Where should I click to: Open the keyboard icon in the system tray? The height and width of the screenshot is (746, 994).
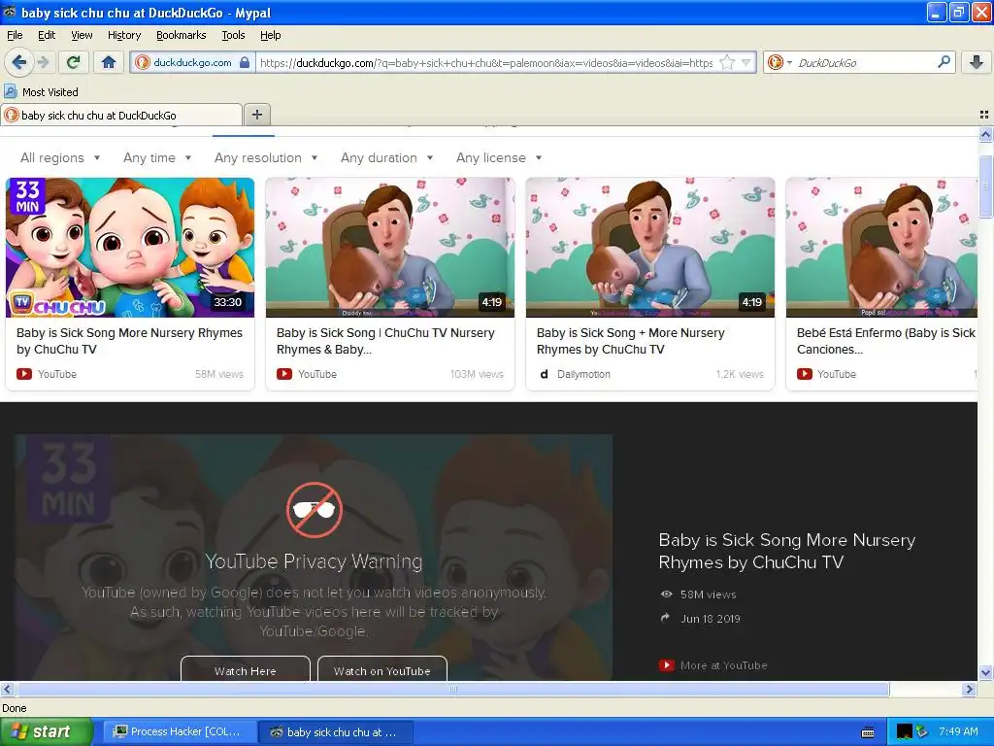(x=868, y=732)
